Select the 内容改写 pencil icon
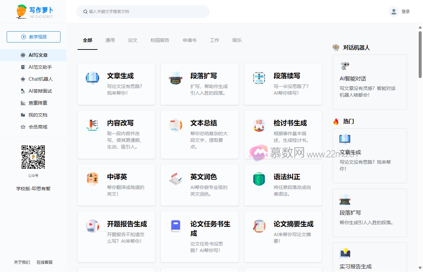The image size is (423, 272). click(x=92, y=125)
